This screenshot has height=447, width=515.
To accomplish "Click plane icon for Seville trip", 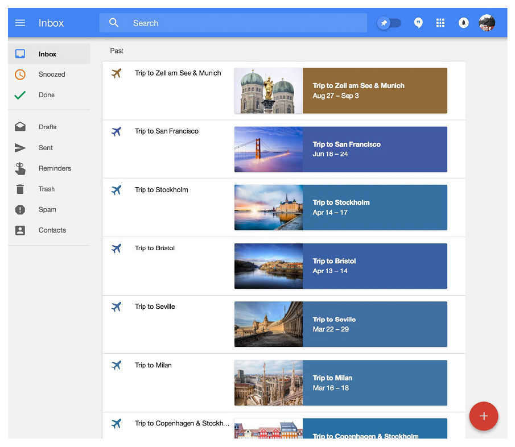I will (x=116, y=307).
